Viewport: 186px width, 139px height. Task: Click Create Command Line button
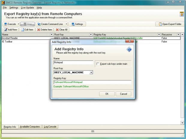click(x=50, y=24)
